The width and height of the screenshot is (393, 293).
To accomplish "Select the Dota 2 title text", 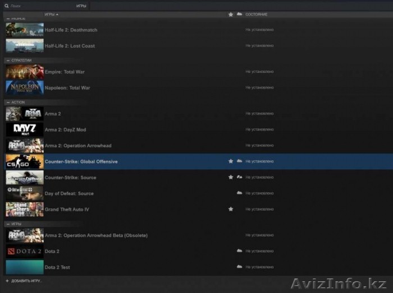I will point(52,252).
